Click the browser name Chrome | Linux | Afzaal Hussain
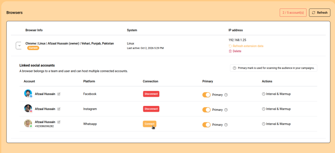 (x=70, y=43)
